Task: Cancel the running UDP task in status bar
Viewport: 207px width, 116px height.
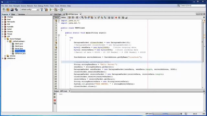Action: click(181, 114)
